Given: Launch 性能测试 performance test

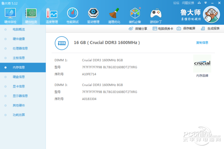Looking at the screenshot, I should tap(72, 15).
